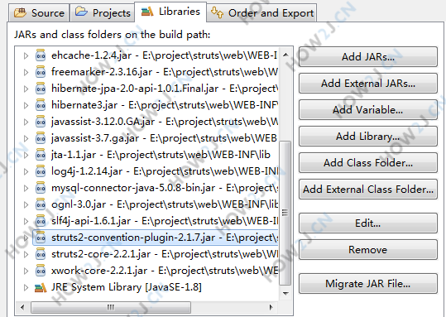This screenshot has height=317, width=446.
Task: Expand the ehcache-1.2.4.jar entry
Action: point(26,55)
